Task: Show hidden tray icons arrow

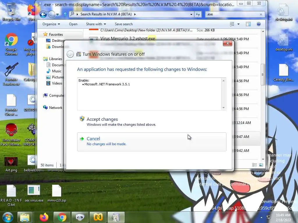Action: 262,217
